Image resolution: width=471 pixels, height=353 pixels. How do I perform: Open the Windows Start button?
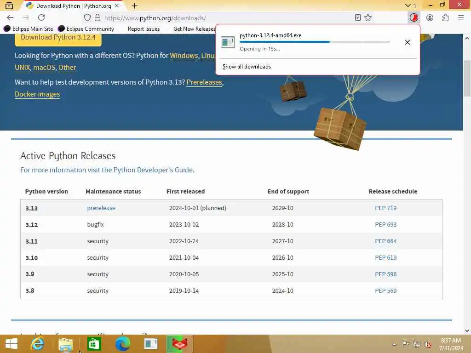point(11,344)
